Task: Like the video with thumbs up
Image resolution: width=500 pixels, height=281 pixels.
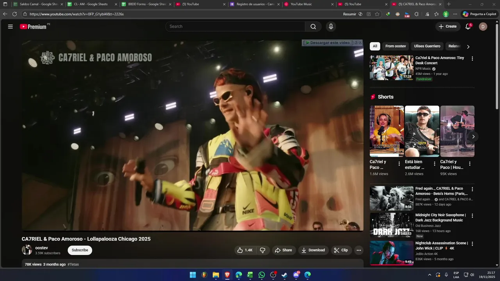Action: click(245, 250)
